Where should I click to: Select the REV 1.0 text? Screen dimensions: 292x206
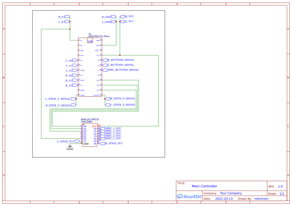[x=281, y=186]
